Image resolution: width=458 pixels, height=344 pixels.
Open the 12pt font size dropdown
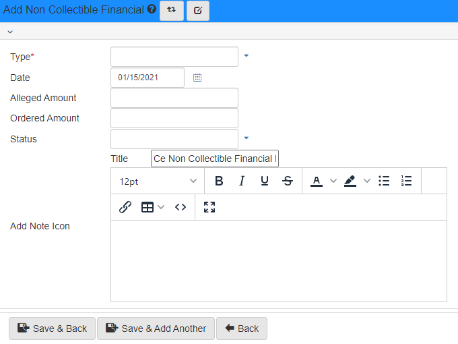(158, 181)
